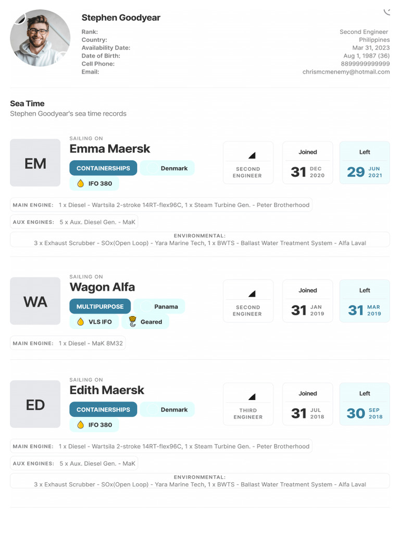The image size is (400, 534).
Task: Click the ED vessel avatar tile
Action: point(35,405)
